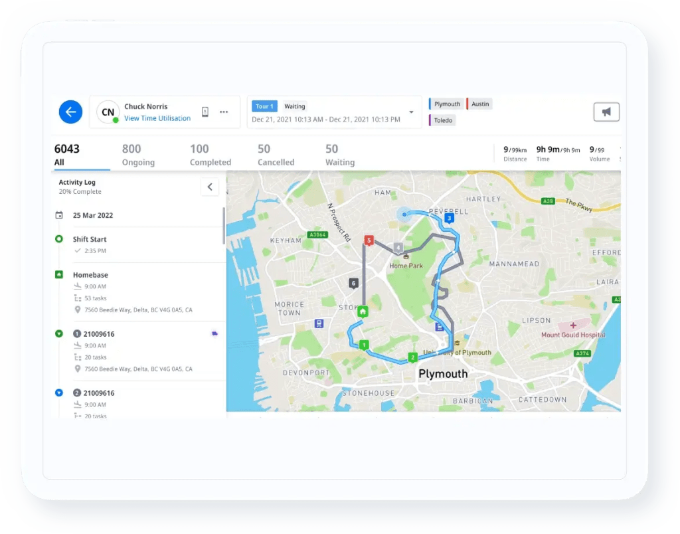This screenshot has width=680, height=534.
Task: Click map marker 5 near N Prospect Rd
Action: [x=369, y=240]
